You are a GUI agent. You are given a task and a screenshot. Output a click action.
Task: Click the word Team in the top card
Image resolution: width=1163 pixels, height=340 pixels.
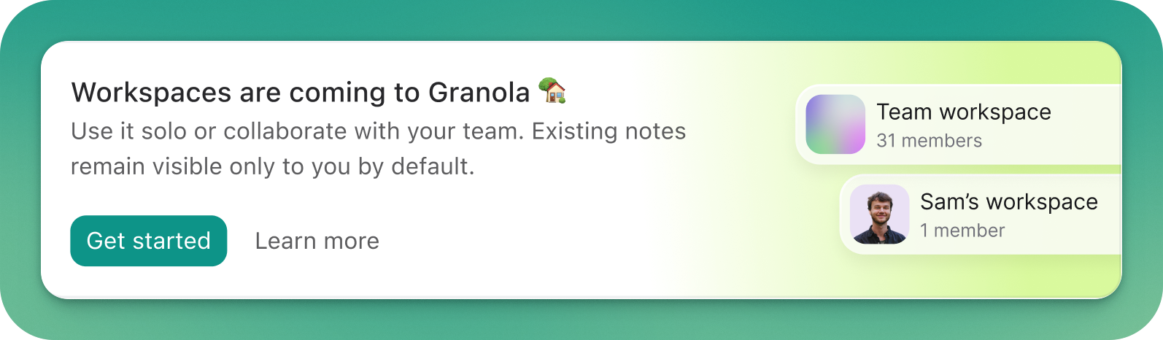coord(905,112)
